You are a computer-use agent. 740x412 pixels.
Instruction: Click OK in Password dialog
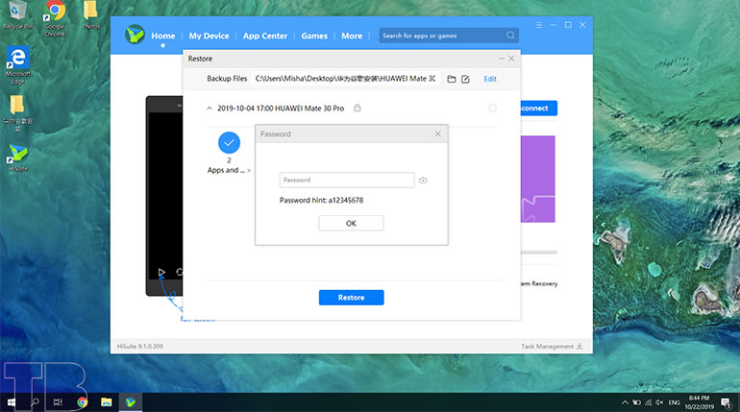[351, 223]
